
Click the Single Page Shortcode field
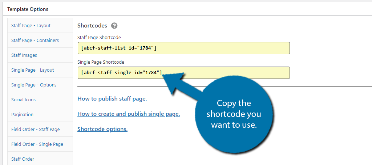tap(183, 73)
